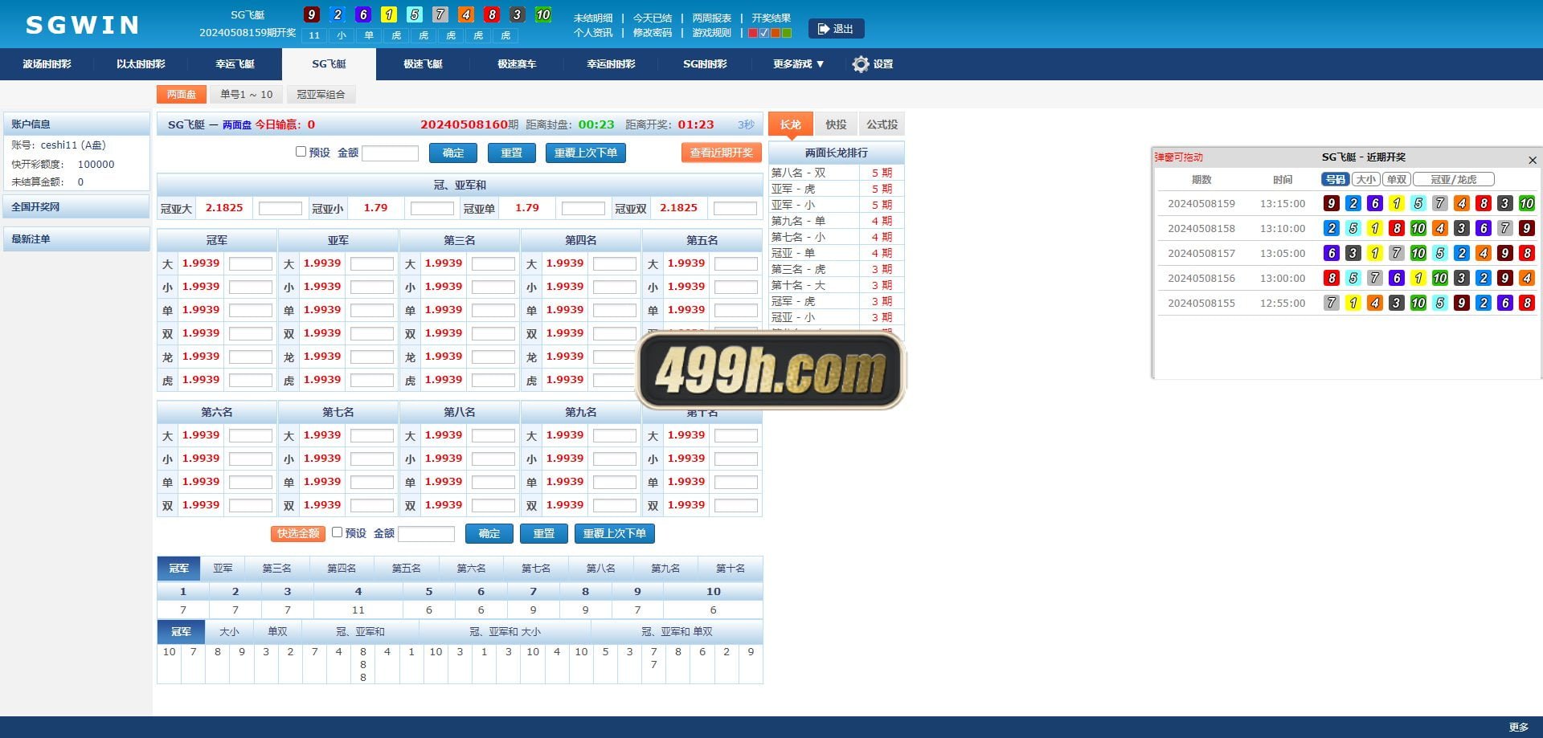This screenshot has height=738, width=1543.
Task: Click last orange ball 4 in row 20240508156
Action: click(1527, 279)
